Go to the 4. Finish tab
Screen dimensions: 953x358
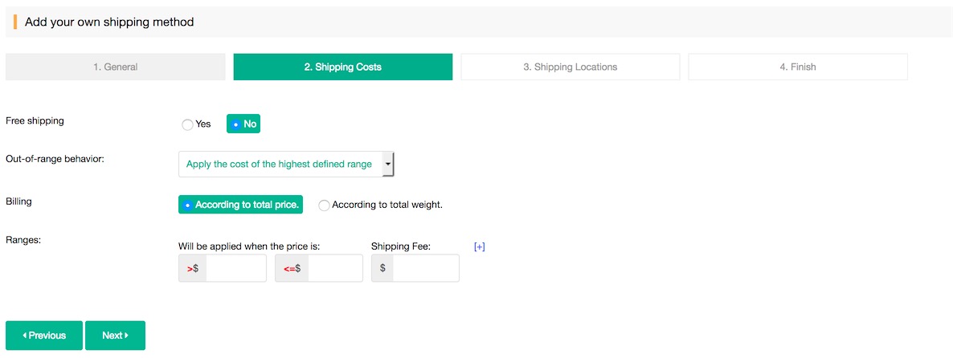click(797, 67)
